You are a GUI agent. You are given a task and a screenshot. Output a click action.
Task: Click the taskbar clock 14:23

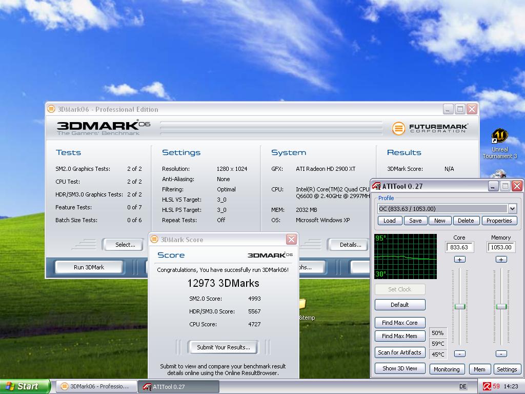[x=511, y=386]
